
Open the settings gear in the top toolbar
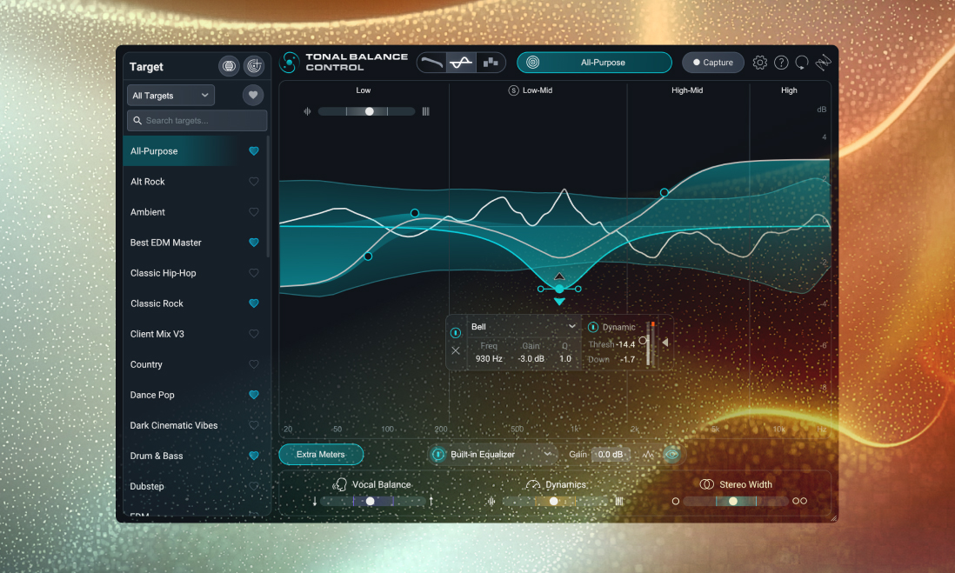click(x=759, y=62)
